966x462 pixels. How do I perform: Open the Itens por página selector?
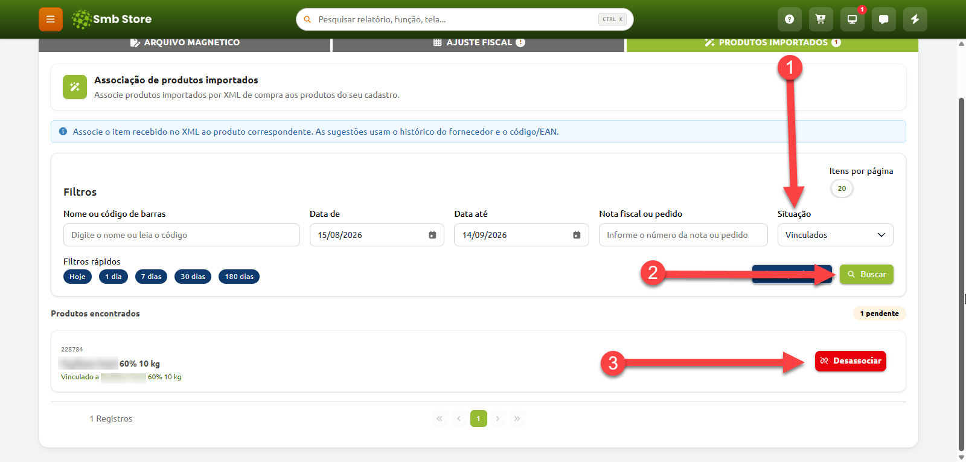coord(842,188)
